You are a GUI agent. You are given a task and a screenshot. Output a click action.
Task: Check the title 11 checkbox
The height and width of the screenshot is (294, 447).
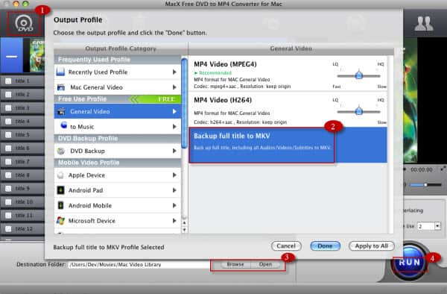click(8, 215)
